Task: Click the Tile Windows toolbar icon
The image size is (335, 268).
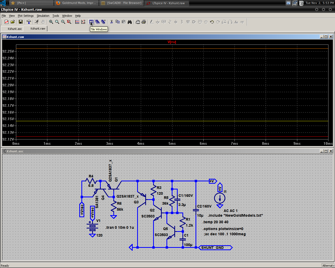Action: tap(91, 22)
